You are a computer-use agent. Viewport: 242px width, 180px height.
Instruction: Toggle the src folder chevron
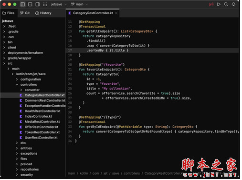tap(4, 63)
